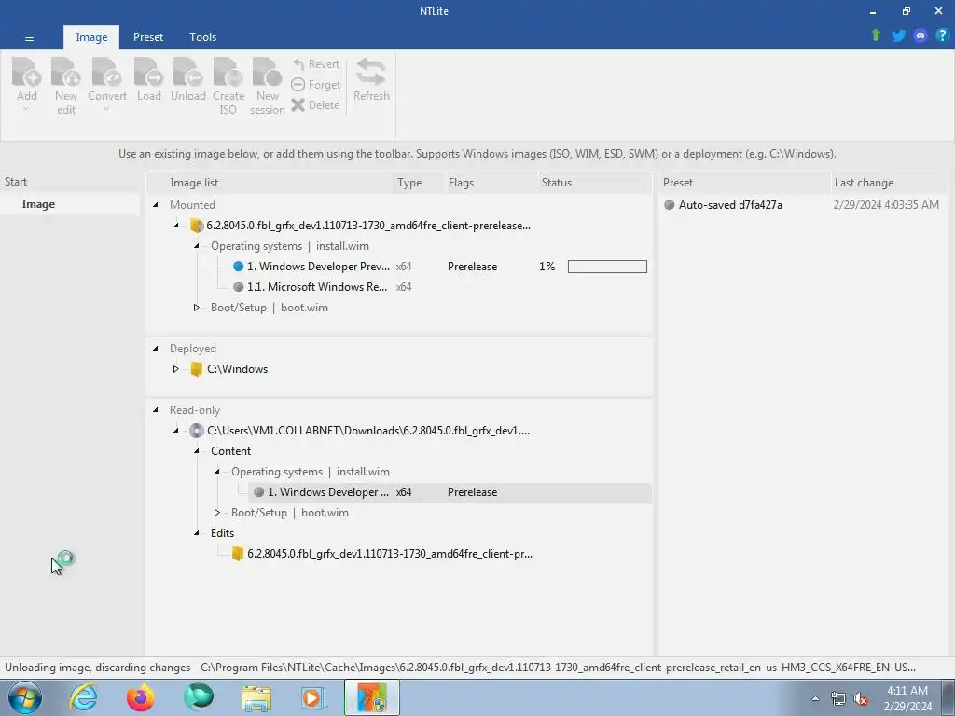Image resolution: width=955 pixels, height=716 pixels.
Task: Collapse mounted Operating systems install.wim node
Action: [x=197, y=246]
